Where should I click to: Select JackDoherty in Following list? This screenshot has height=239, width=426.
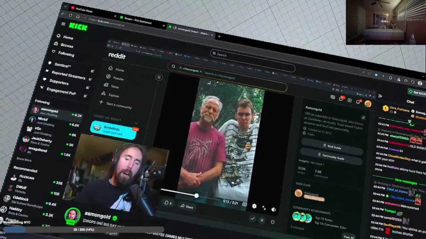click(48, 140)
